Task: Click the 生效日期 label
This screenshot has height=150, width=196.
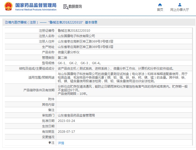Action: click(x=48, y=126)
